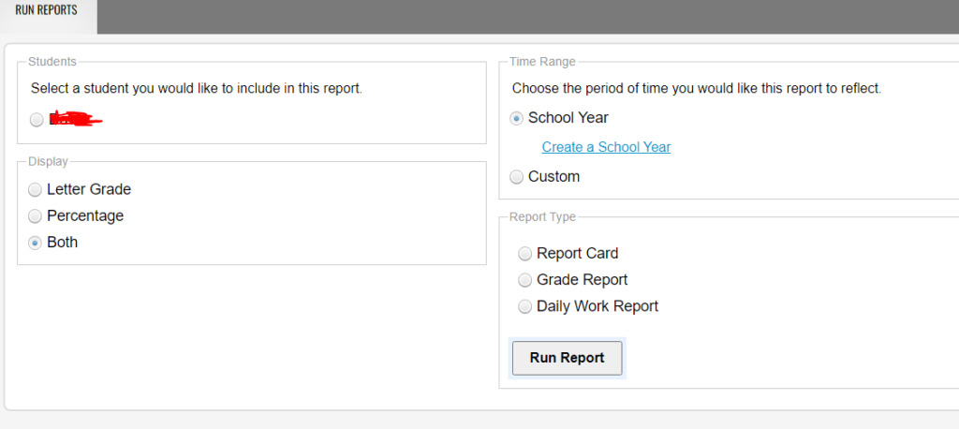
Task: Select the Report Card radio button
Action: (524, 253)
